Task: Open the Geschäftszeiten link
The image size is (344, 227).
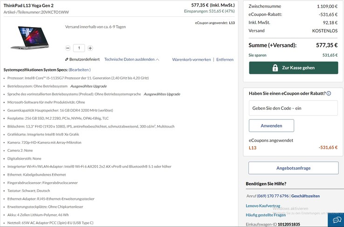Action: (306, 196)
